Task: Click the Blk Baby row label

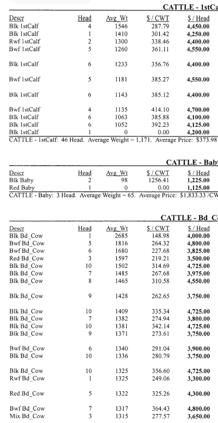Action: point(22,180)
